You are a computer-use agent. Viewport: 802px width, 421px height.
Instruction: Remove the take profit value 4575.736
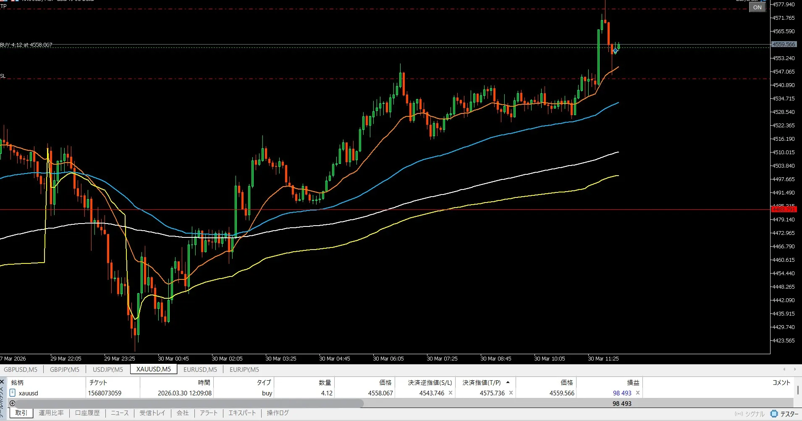pyautogui.click(x=511, y=393)
